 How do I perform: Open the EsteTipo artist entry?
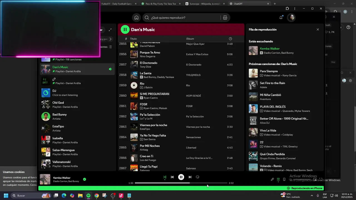click(77, 128)
